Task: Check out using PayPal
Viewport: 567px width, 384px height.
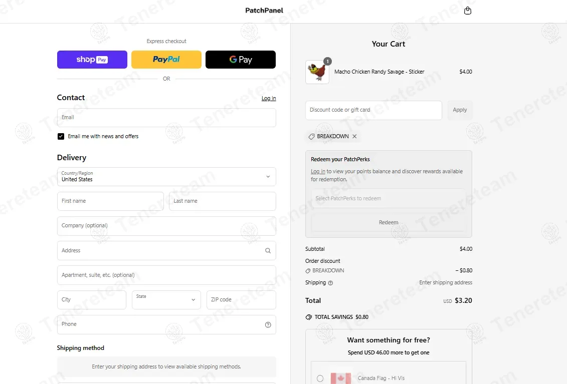Action: tap(166, 60)
